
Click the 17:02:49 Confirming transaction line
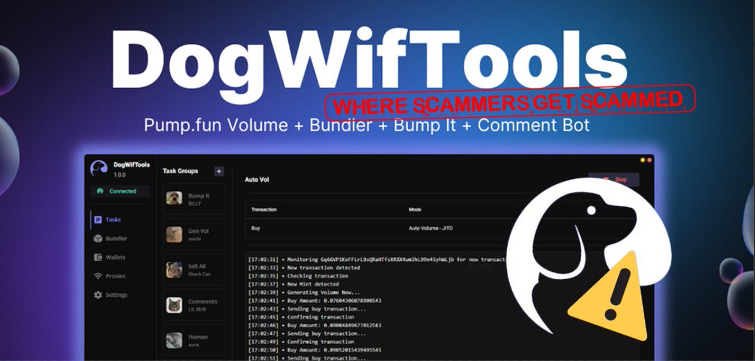301,341
